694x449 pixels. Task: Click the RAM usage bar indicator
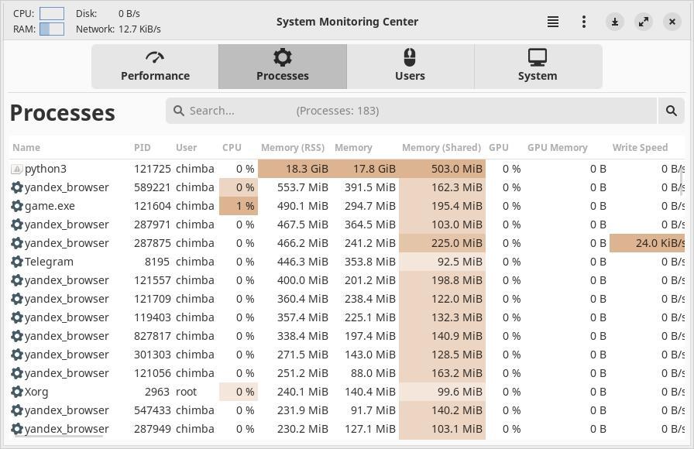52,29
